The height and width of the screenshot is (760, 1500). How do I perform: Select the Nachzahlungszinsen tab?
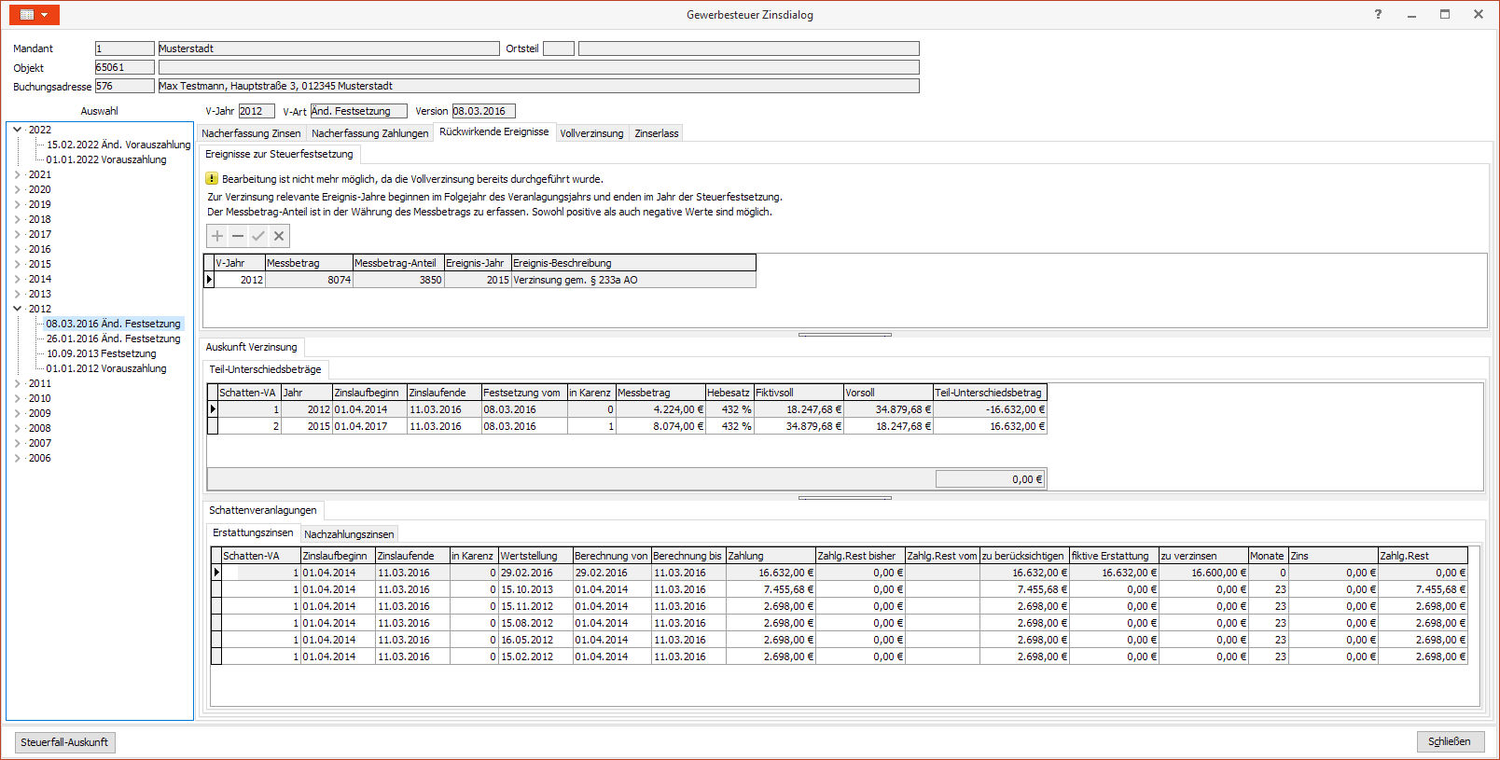coord(349,534)
